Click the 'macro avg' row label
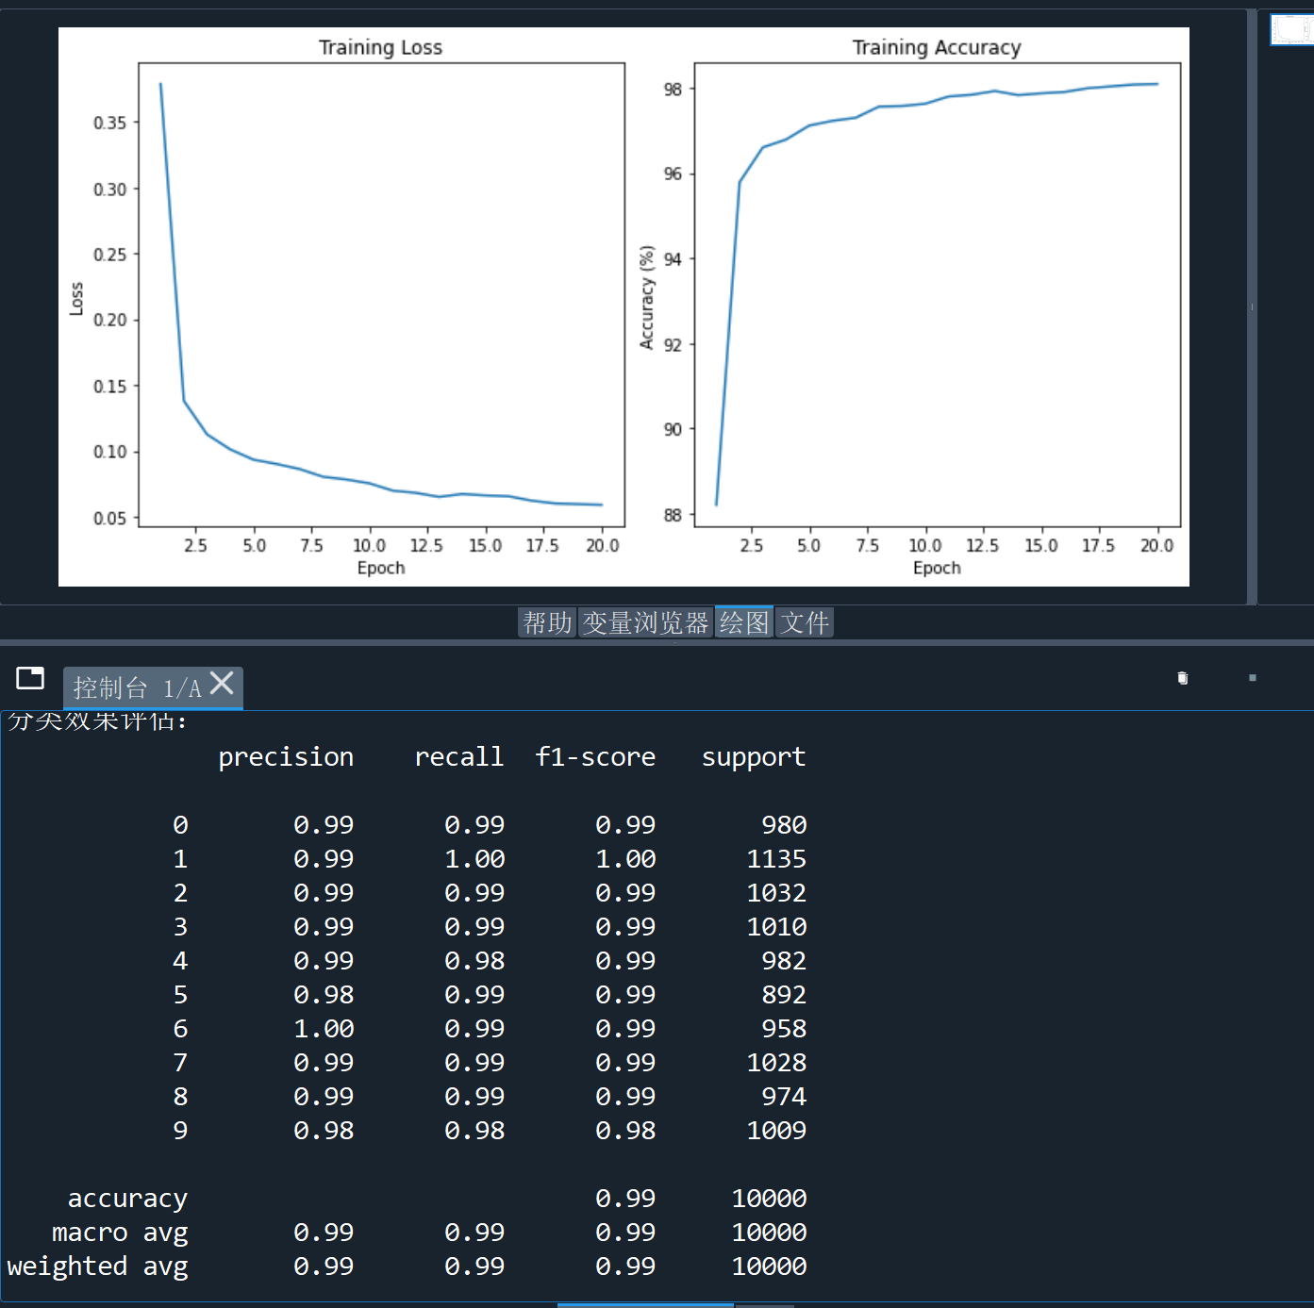Image resolution: width=1314 pixels, height=1308 pixels. point(120,1233)
